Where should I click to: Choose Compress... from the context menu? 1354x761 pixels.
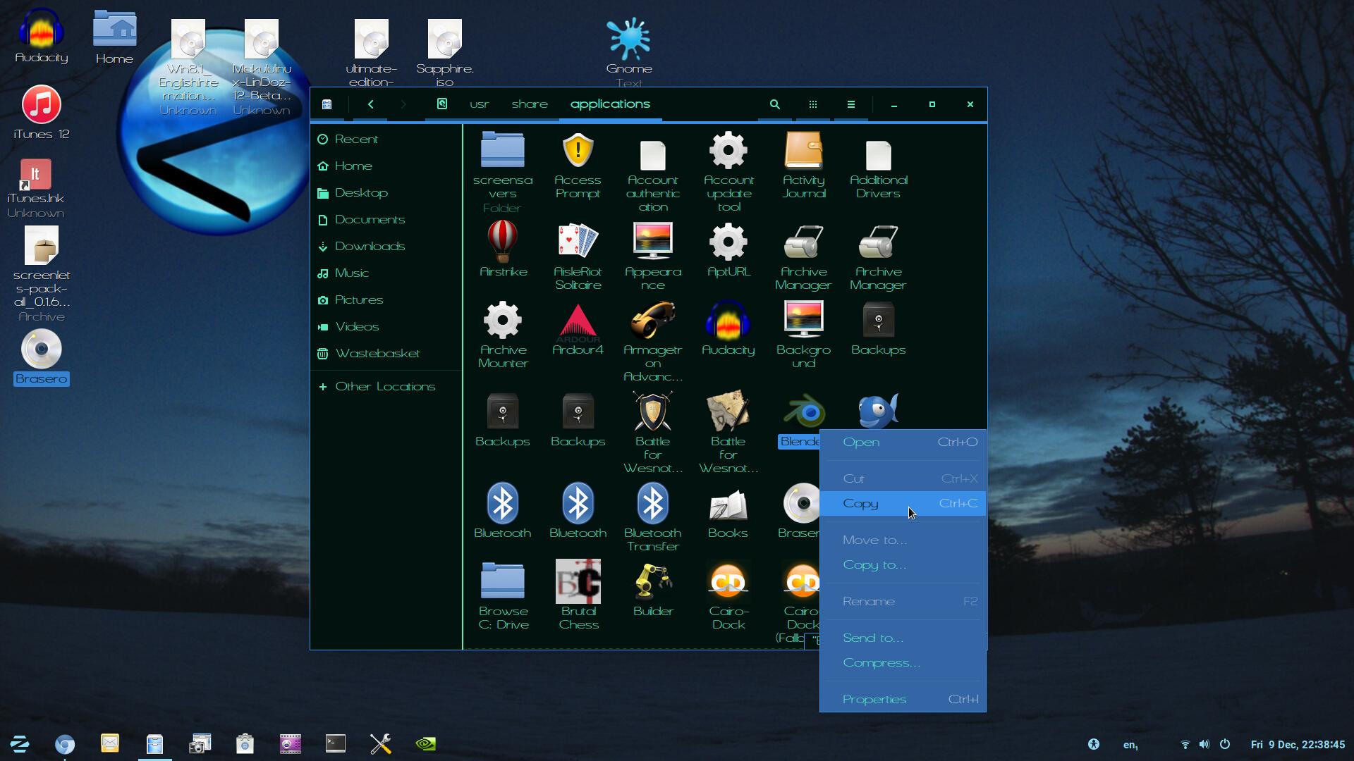coord(903,662)
